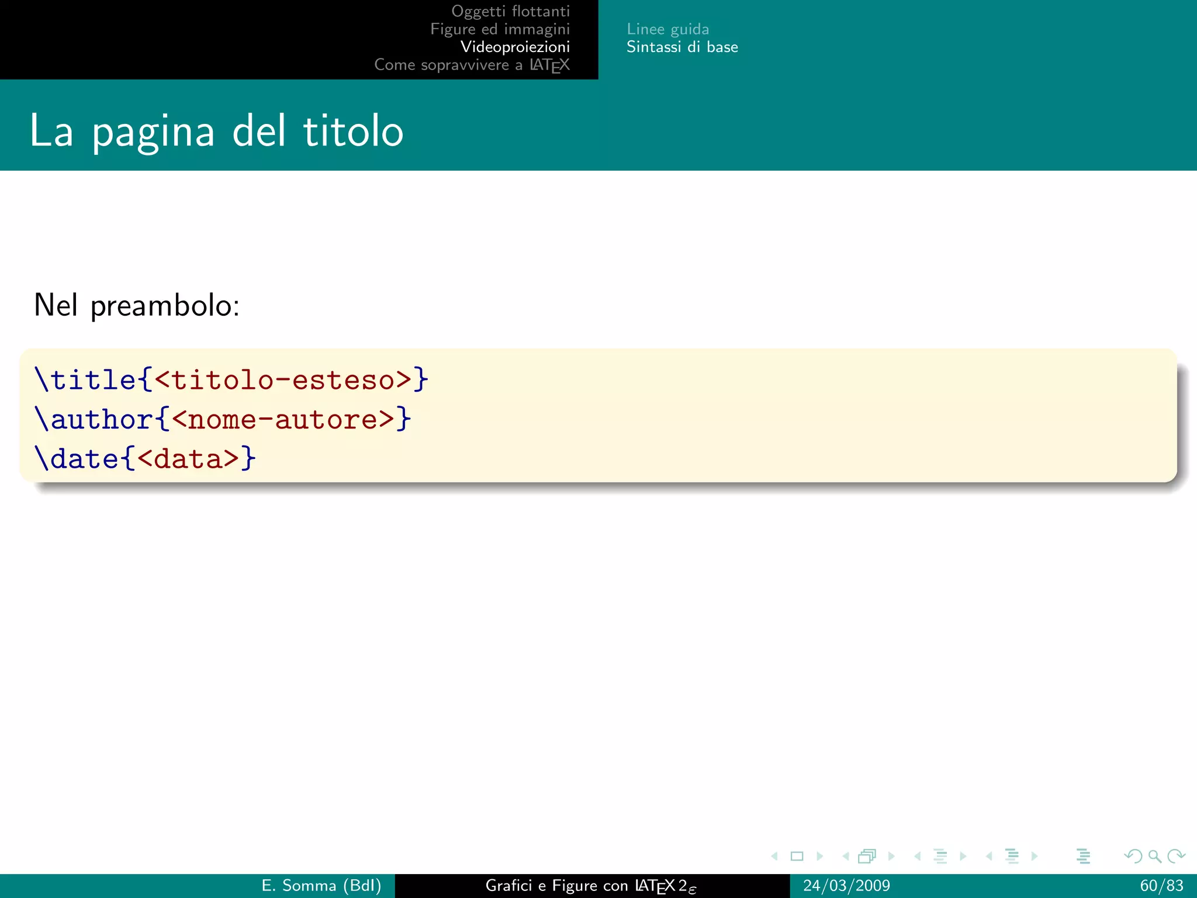Click the magnifier search icon
Viewport: 1197px width, 898px height.
[1155, 856]
